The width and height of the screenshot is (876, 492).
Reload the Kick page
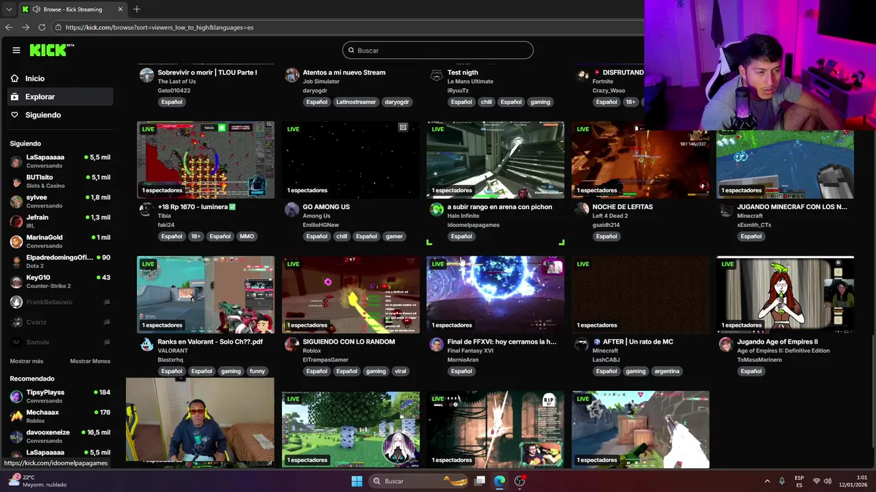(42, 27)
